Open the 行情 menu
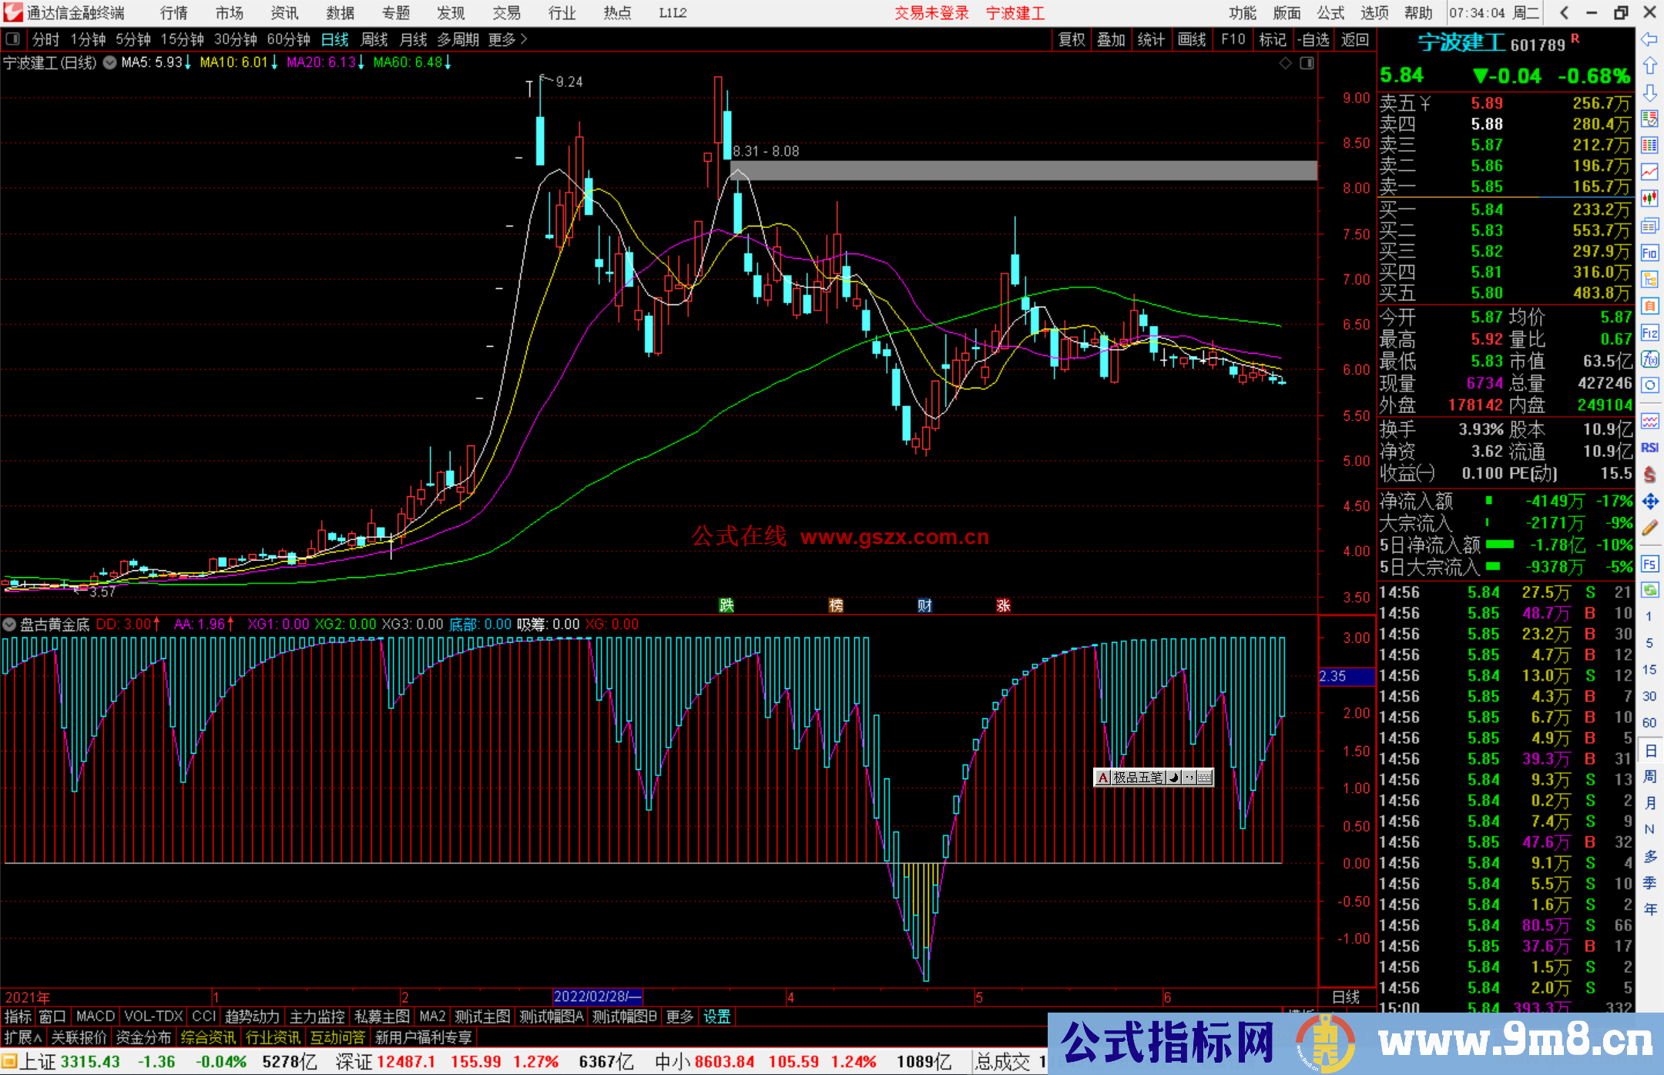 [x=173, y=13]
